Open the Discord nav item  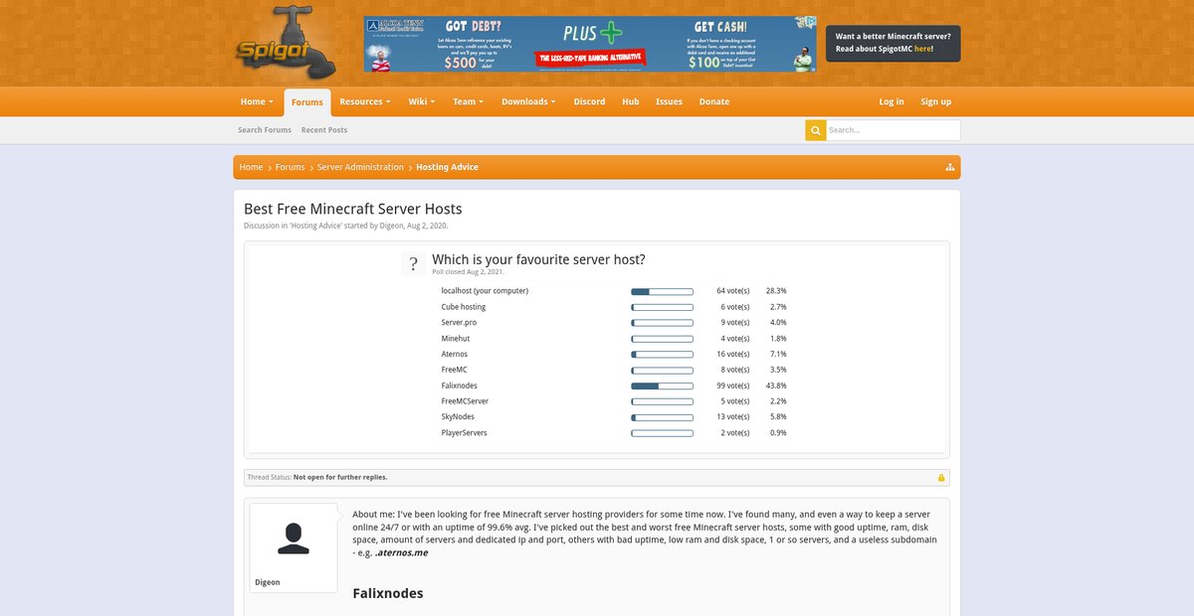point(589,101)
